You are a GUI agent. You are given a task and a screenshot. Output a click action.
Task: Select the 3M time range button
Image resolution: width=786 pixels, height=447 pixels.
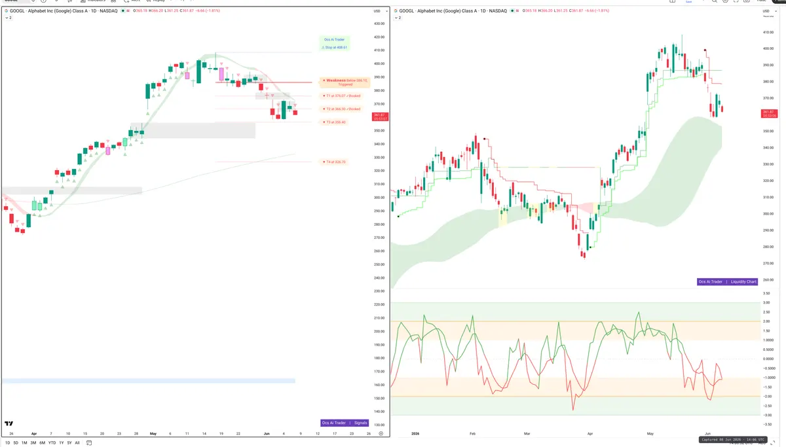pos(33,443)
